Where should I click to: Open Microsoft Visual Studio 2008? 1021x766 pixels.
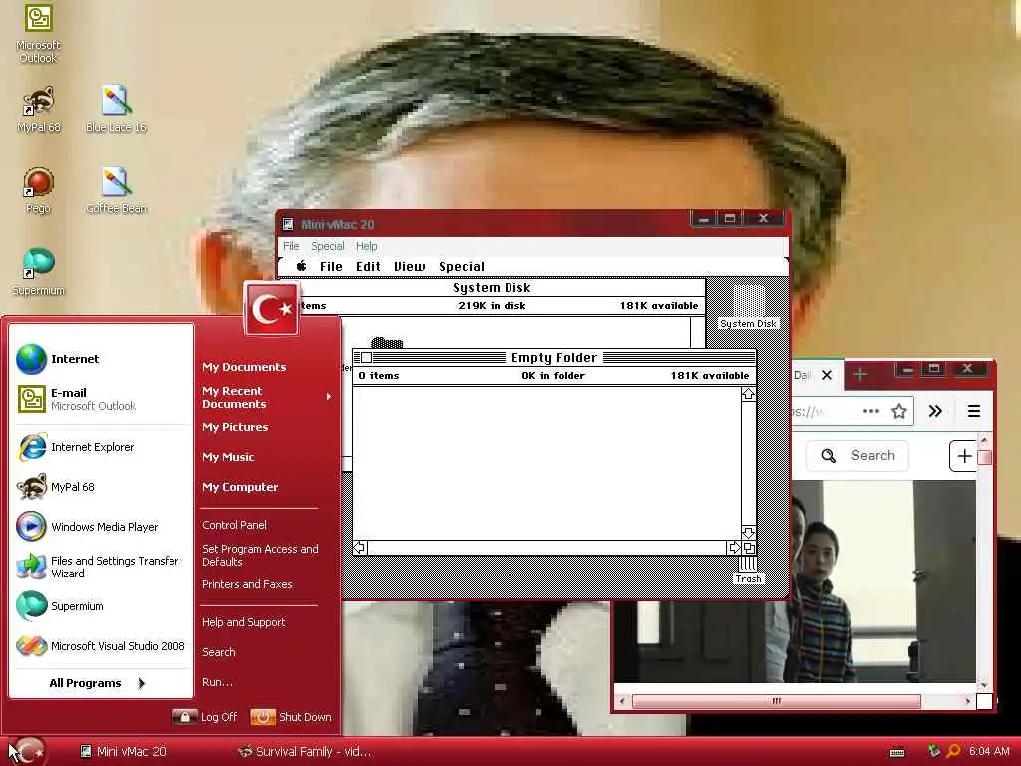point(102,646)
